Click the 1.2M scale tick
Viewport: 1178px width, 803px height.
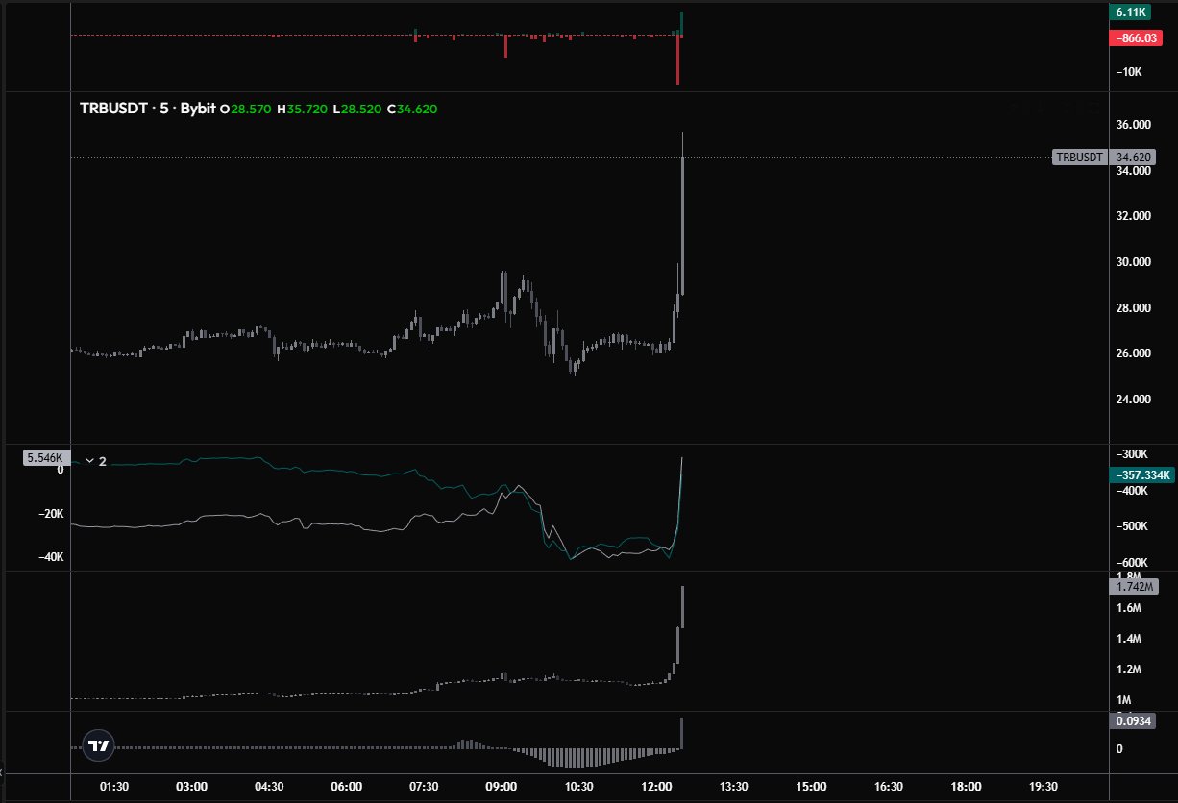1128,669
